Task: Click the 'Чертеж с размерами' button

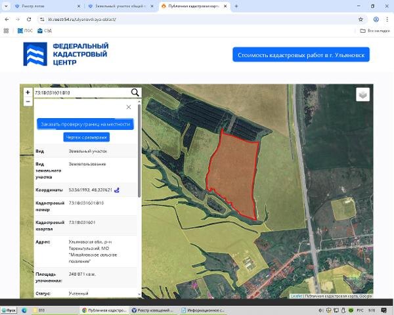Action: click(87, 137)
